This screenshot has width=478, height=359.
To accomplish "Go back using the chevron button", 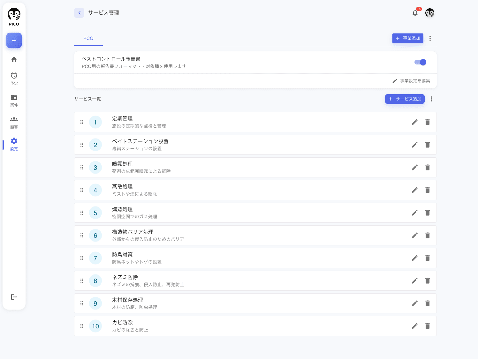I will pyautogui.click(x=79, y=13).
